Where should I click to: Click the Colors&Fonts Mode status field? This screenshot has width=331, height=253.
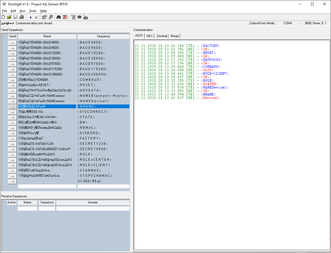click(262, 23)
